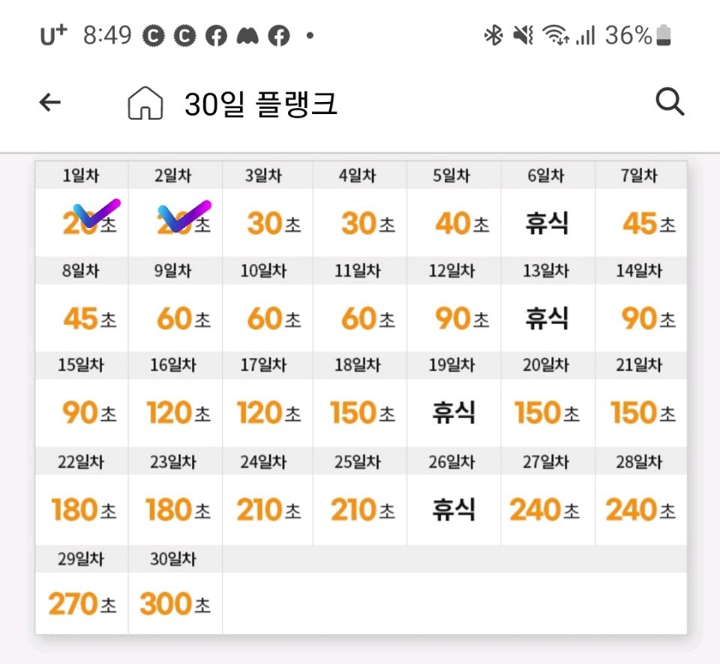Select the 12일차 90초 cell
The width and height of the screenshot is (720, 664).
click(x=454, y=318)
